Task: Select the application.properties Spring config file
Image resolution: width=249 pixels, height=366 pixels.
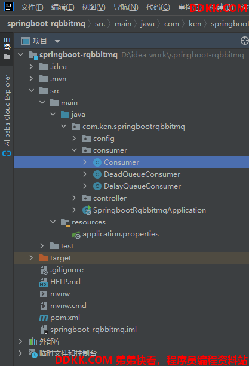Action: [x=131, y=234]
